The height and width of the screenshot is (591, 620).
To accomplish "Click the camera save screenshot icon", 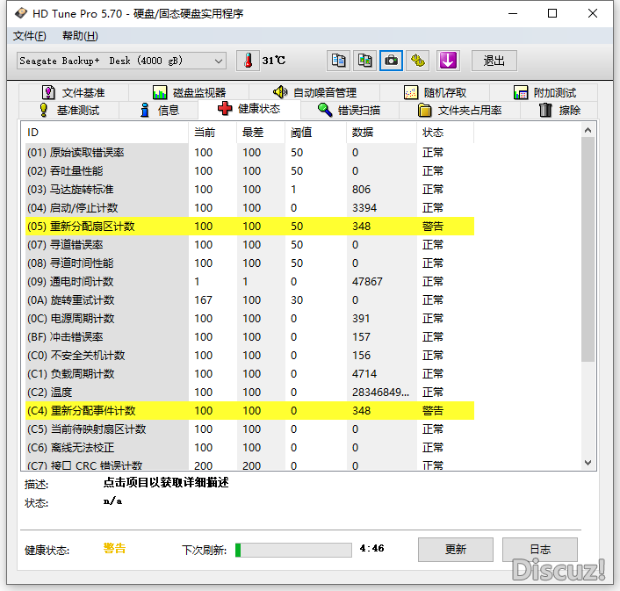I will tap(392, 61).
